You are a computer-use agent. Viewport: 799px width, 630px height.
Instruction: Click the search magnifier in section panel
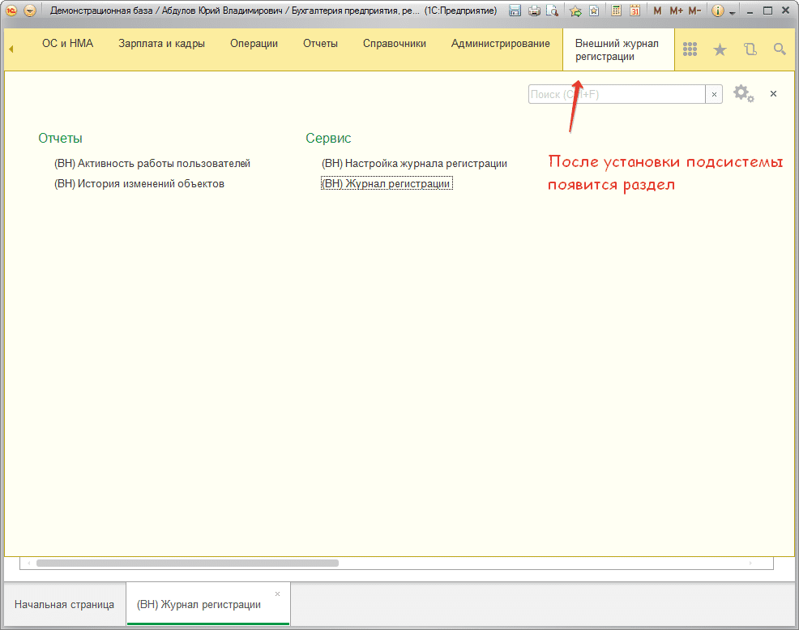(x=780, y=49)
